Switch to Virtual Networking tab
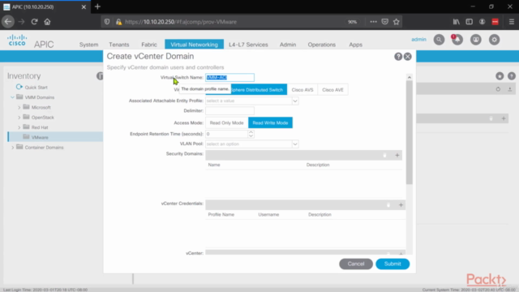Viewport: 519px width, 292px height. 194,45
